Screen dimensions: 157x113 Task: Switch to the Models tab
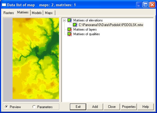tap(37, 13)
